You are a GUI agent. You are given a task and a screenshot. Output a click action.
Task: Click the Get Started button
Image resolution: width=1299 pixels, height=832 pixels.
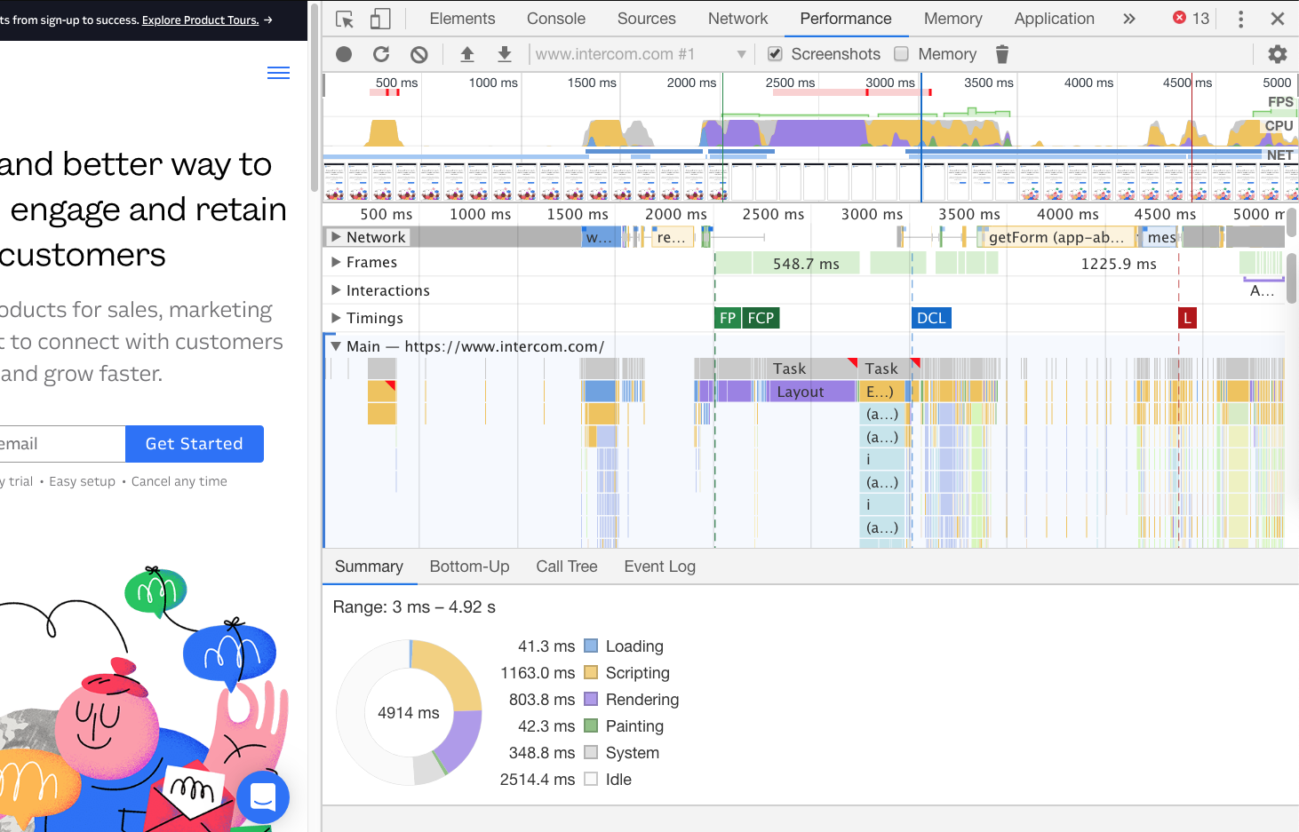195,444
